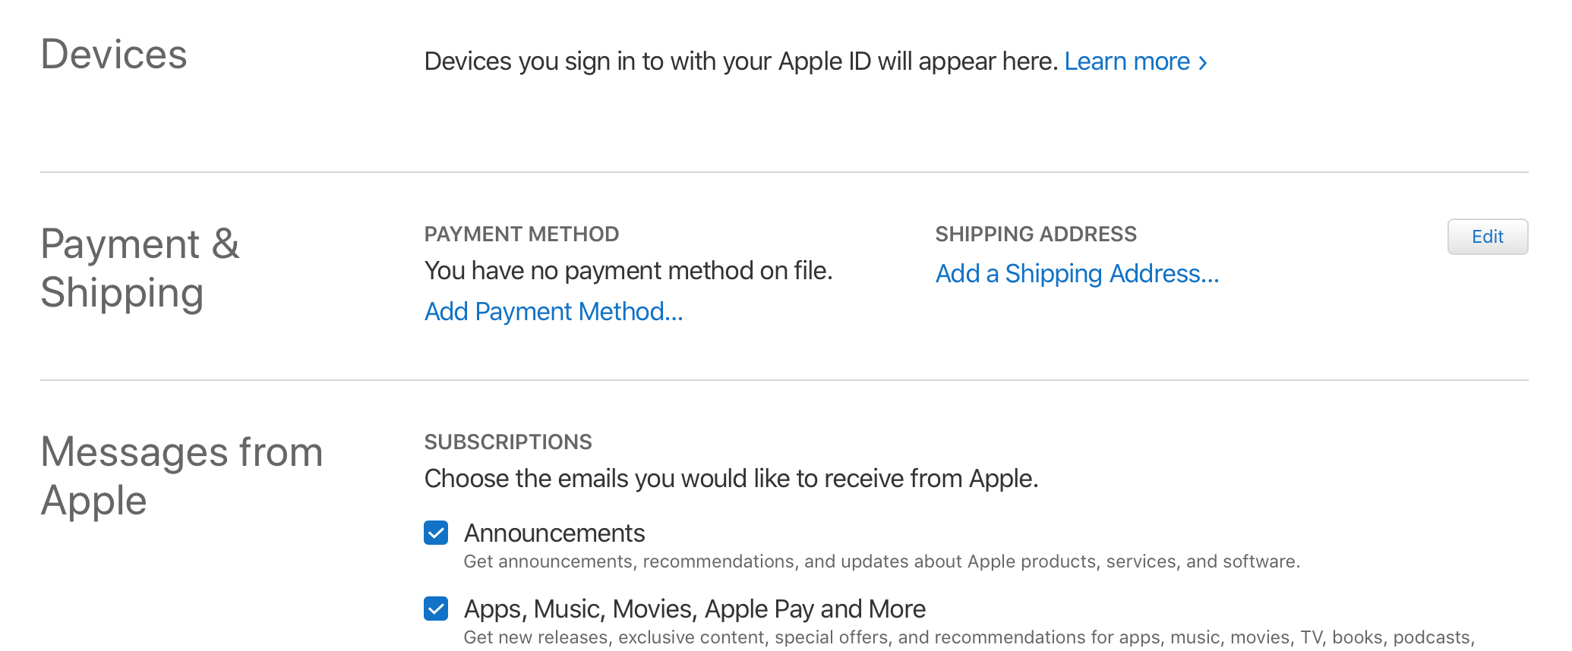Click the Announcements label text

(x=554, y=533)
